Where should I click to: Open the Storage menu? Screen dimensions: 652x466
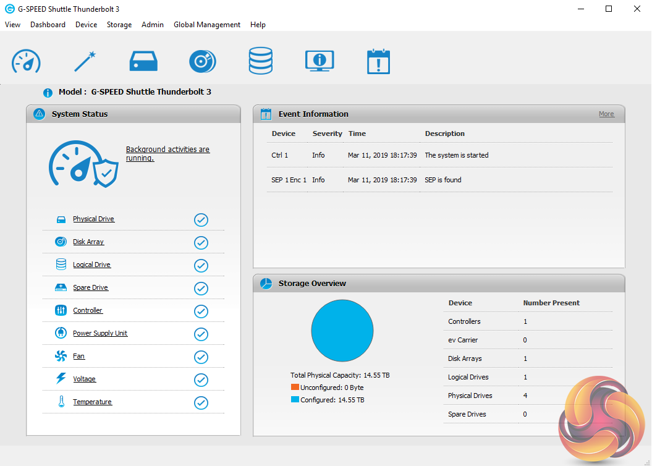coord(119,25)
